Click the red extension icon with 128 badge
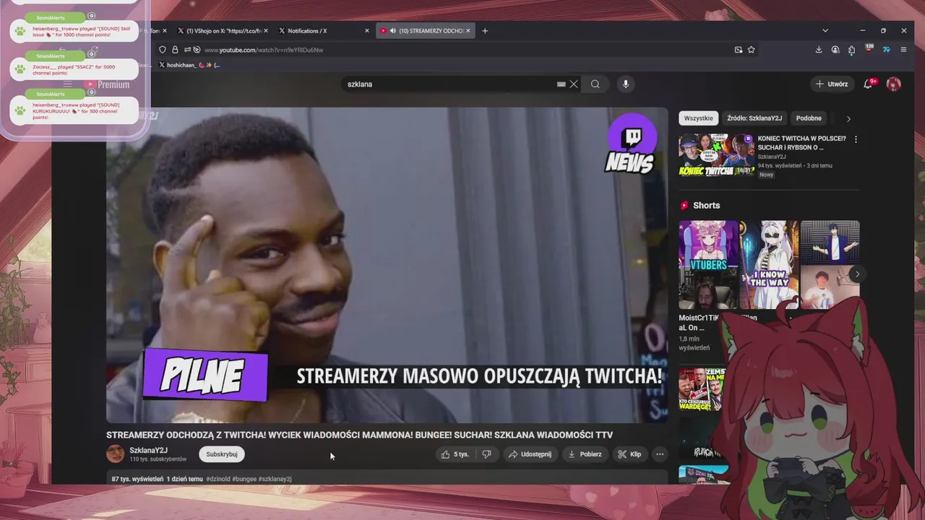 pyautogui.click(x=869, y=49)
